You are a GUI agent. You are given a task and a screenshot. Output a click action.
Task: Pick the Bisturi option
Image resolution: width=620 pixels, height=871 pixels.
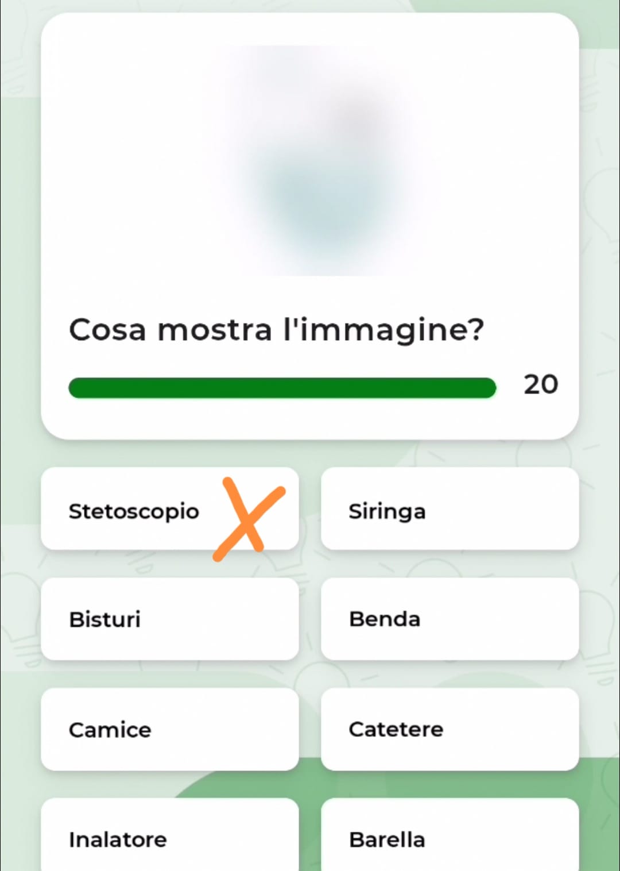(170, 619)
